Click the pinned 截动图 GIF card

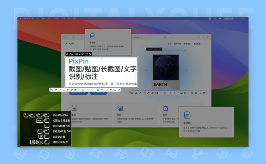[206, 122]
